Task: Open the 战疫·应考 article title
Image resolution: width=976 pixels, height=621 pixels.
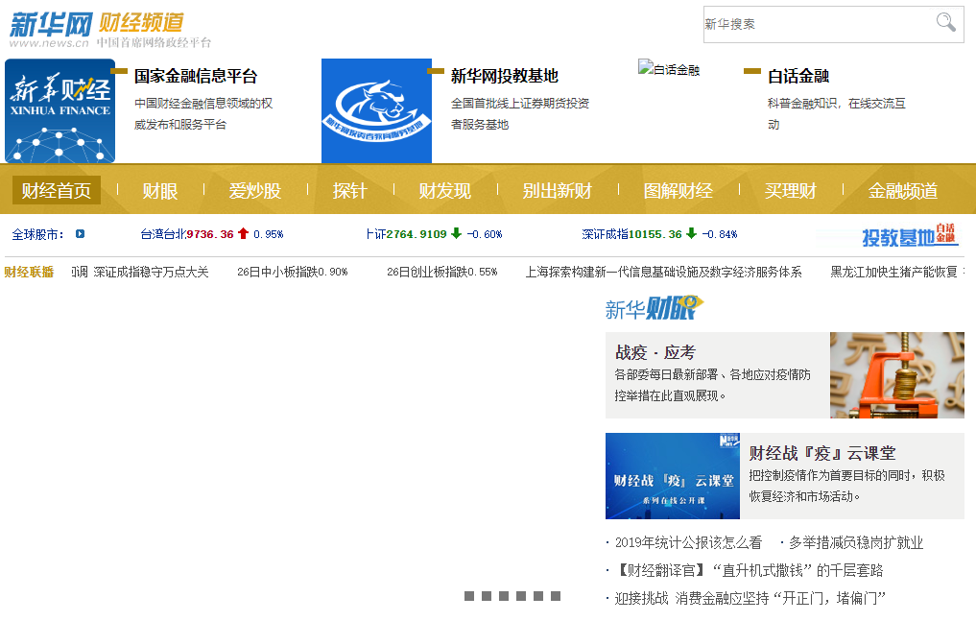Action: pos(655,352)
